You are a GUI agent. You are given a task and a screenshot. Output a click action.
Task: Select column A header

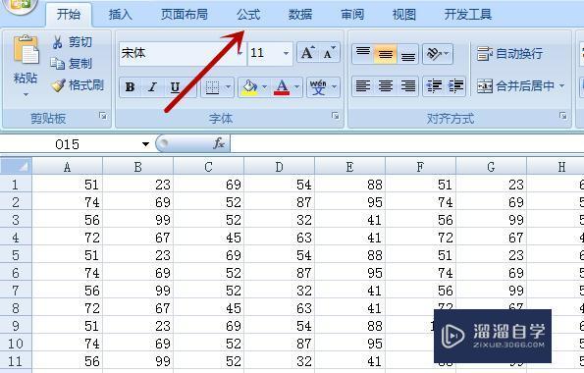click(67, 166)
